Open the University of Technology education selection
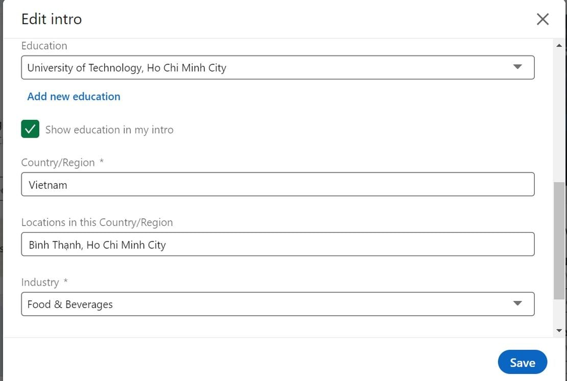567x381 pixels. pos(278,67)
